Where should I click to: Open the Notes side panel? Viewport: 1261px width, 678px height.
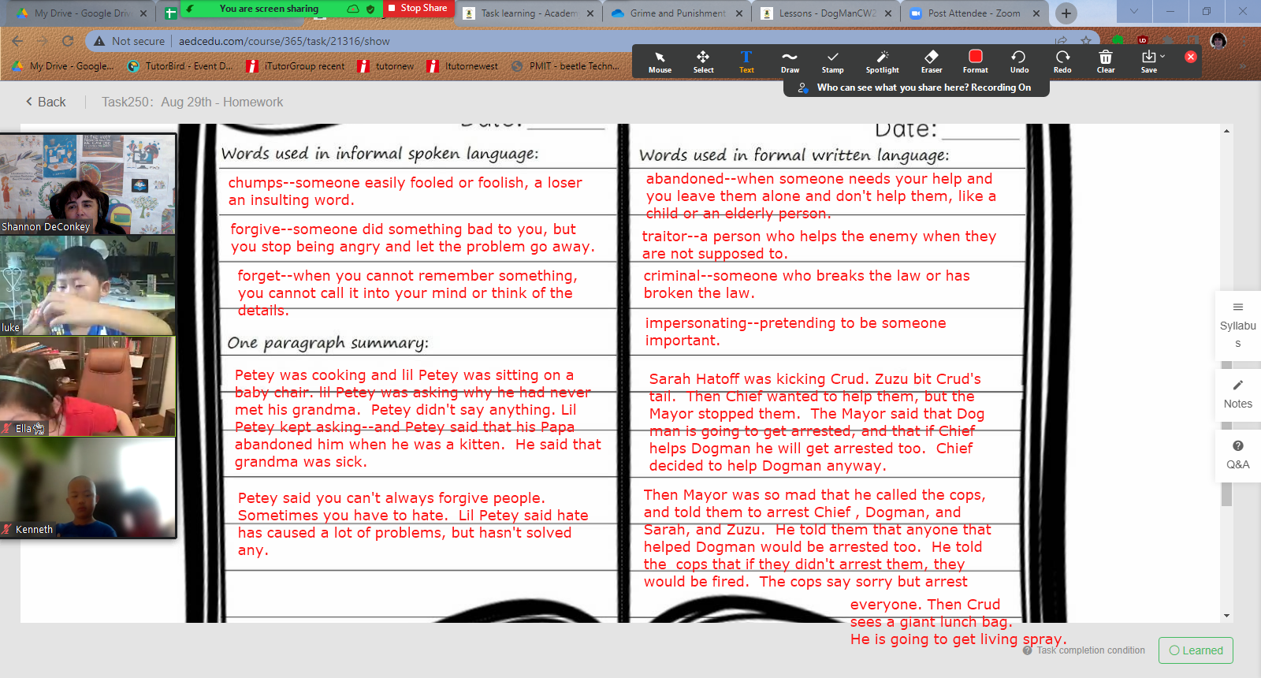pyautogui.click(x=1237, y=393)
